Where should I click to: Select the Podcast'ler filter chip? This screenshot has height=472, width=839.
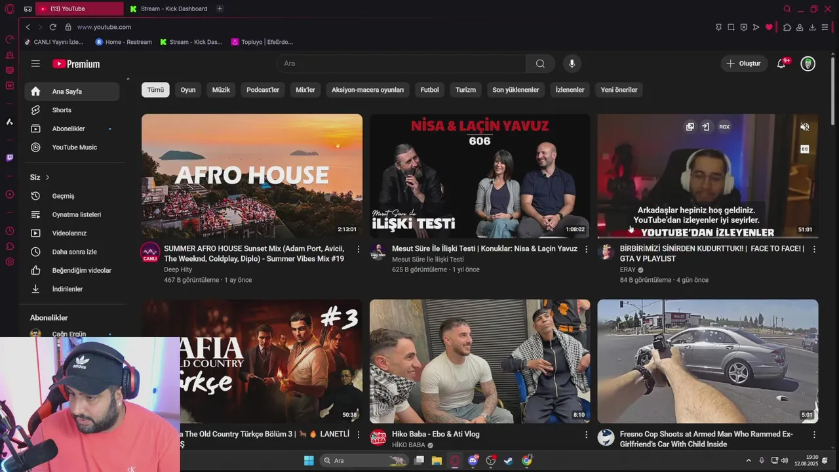coord(263,90)
